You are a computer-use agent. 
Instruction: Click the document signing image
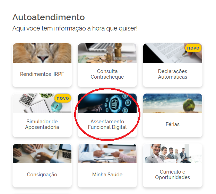[x=173, y=53]
